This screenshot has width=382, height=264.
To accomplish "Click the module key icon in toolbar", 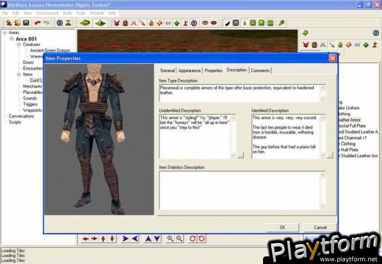I will point(282,23).
